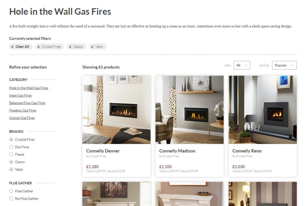Click the X icon on Clear All
Image resolution: width=306 pixels, height=206 pixels.
13,47
